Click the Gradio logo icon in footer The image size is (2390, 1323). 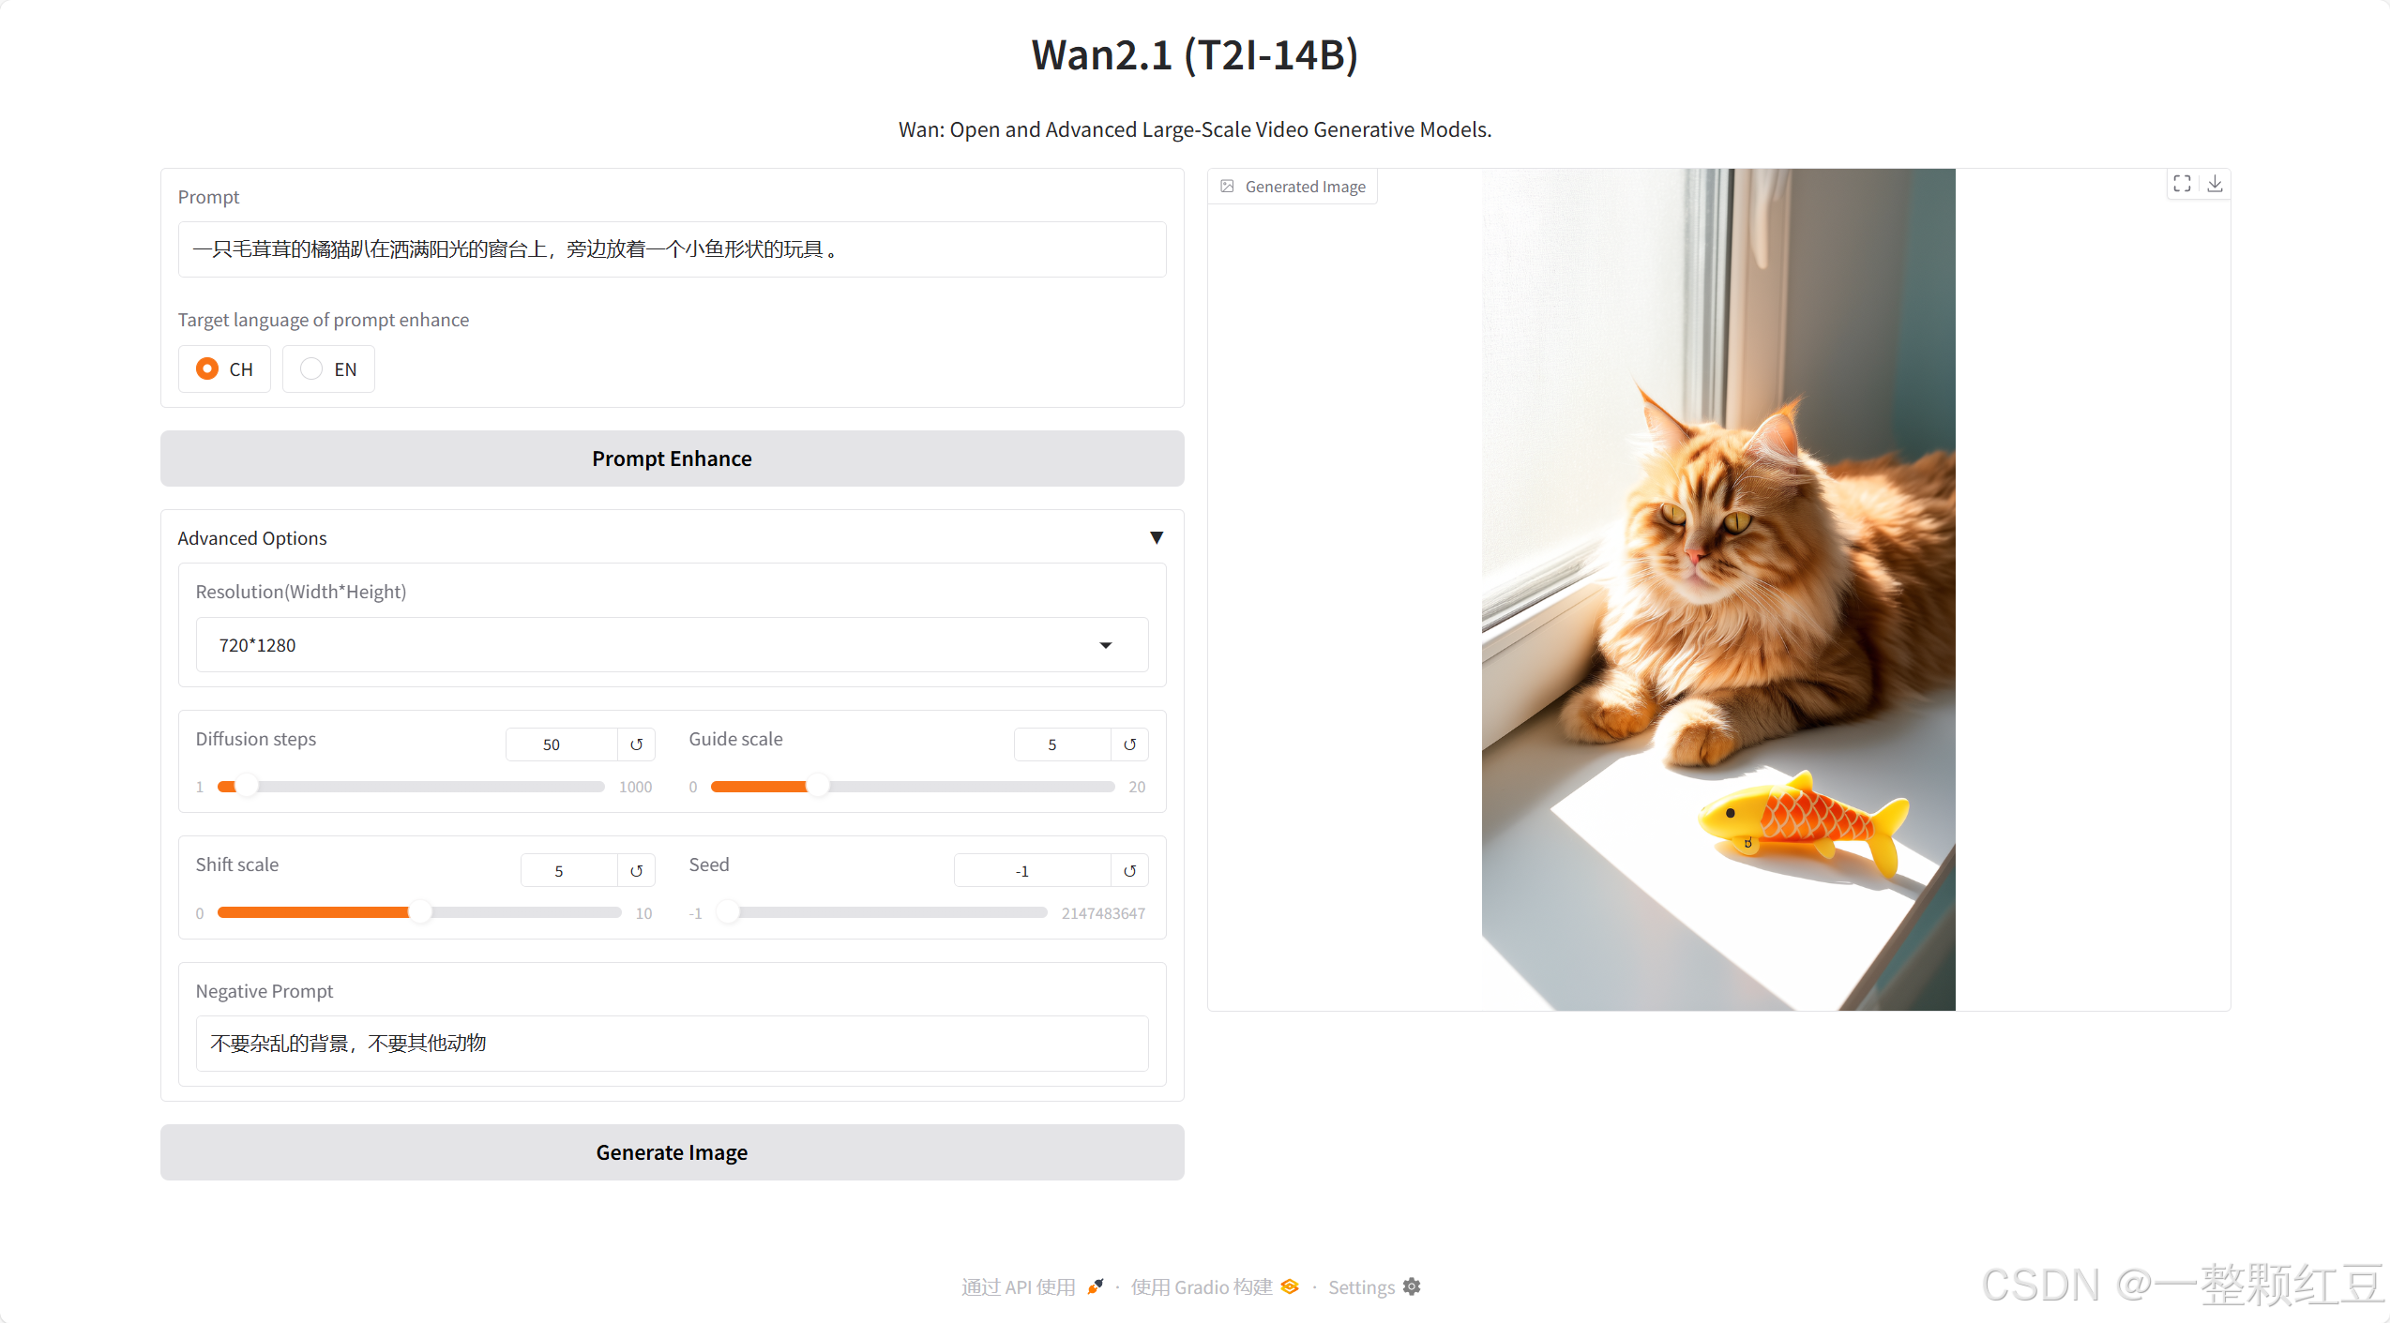point(1290,1287)
